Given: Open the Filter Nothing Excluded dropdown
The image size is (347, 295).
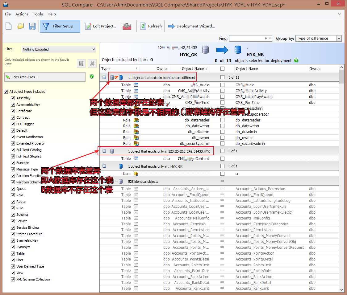Looking at the screenshot, I should [59, 49].
